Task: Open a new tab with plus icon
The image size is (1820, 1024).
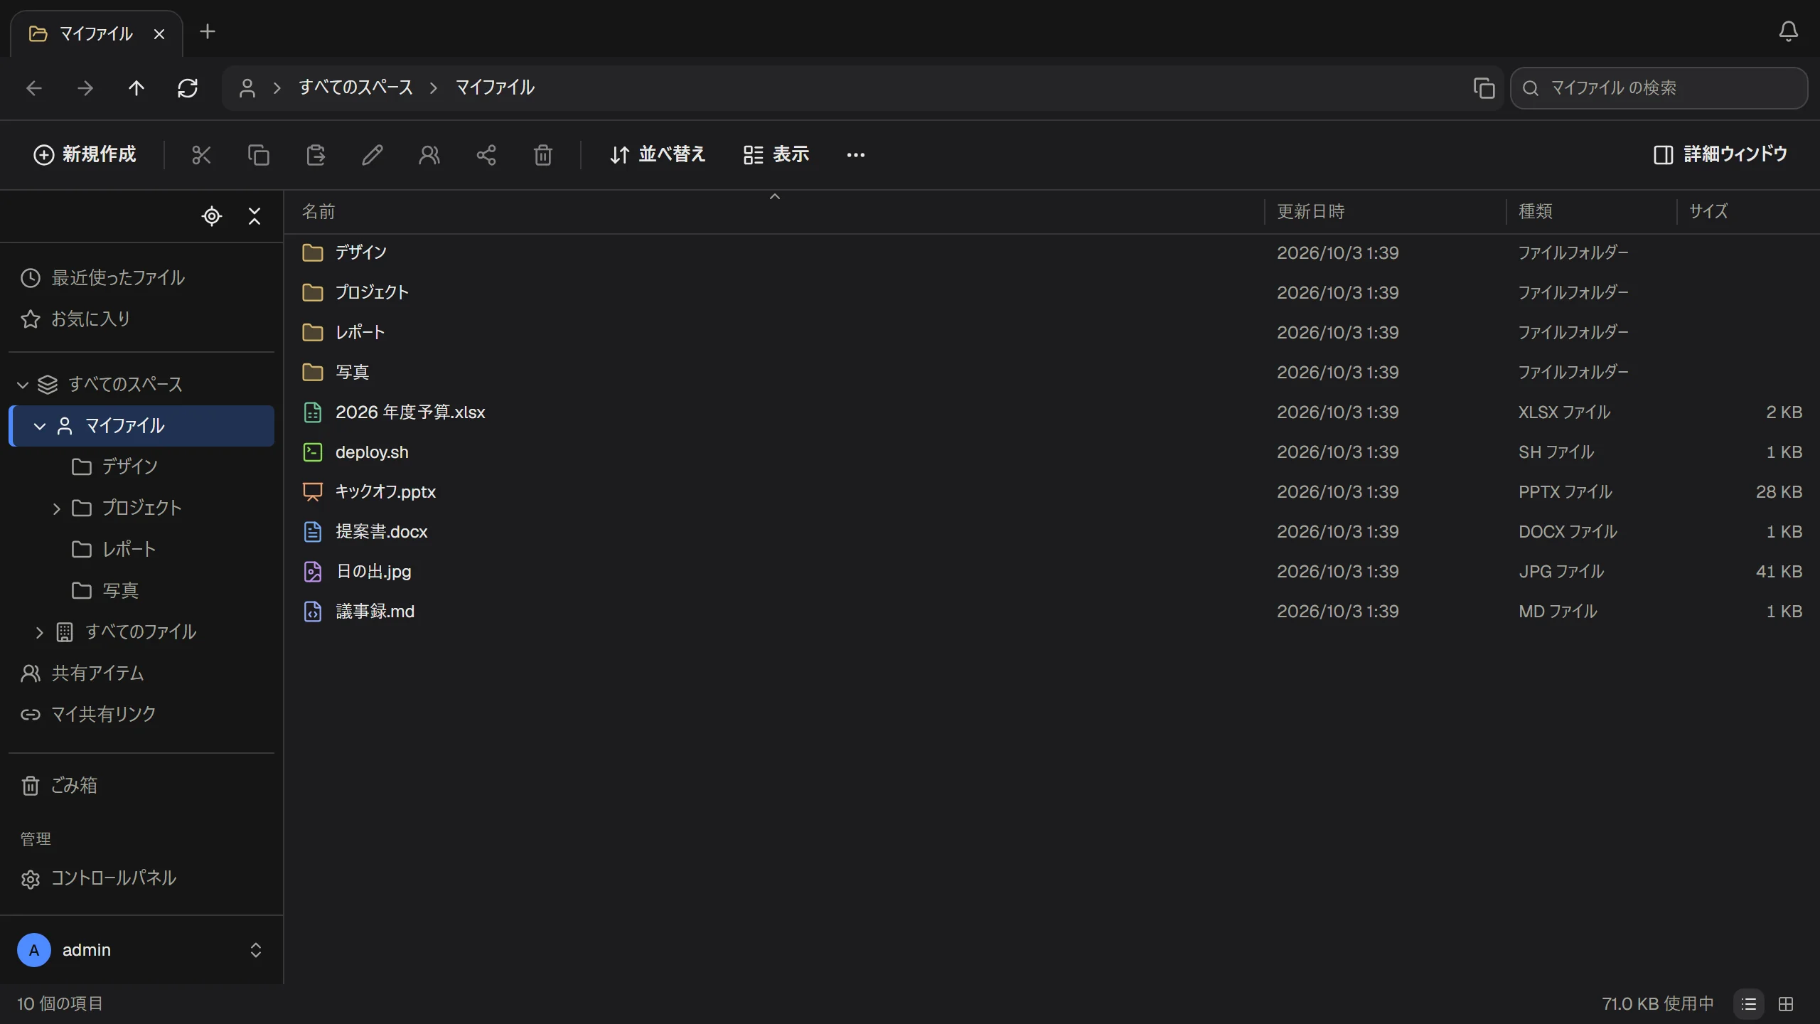Action: [x=208, y=32]
